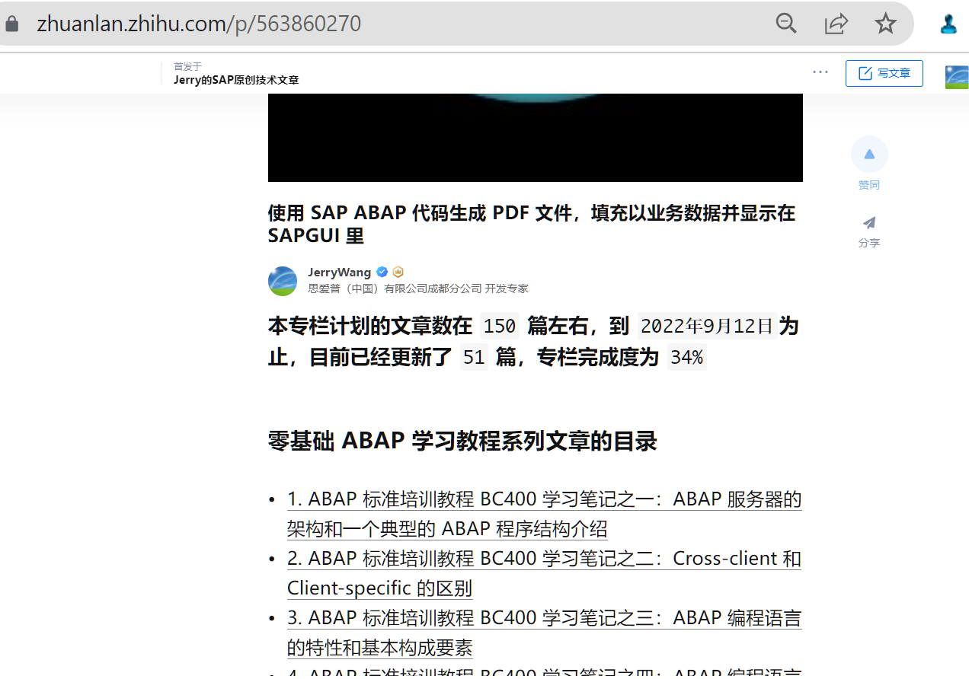969x679 pixels.
Task: Open BC400 学习笔记之三 article link
Action: pos(544,633)
